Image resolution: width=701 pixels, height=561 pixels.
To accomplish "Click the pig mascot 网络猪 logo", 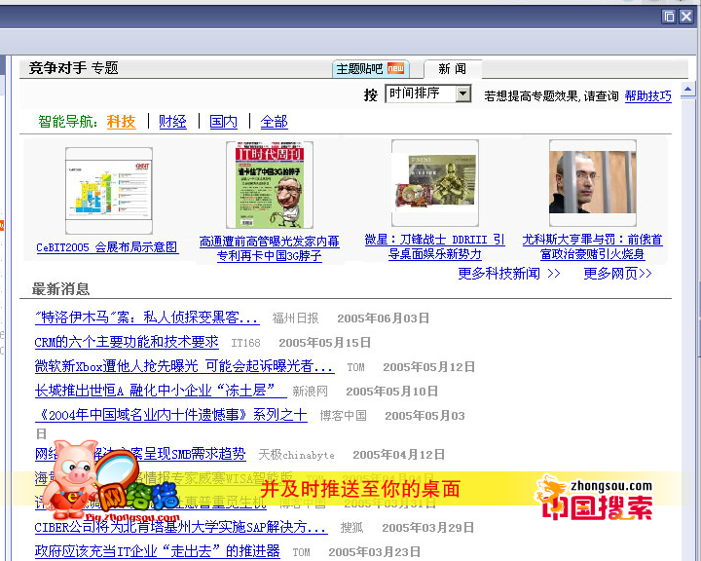I will (x=112, y=482).
